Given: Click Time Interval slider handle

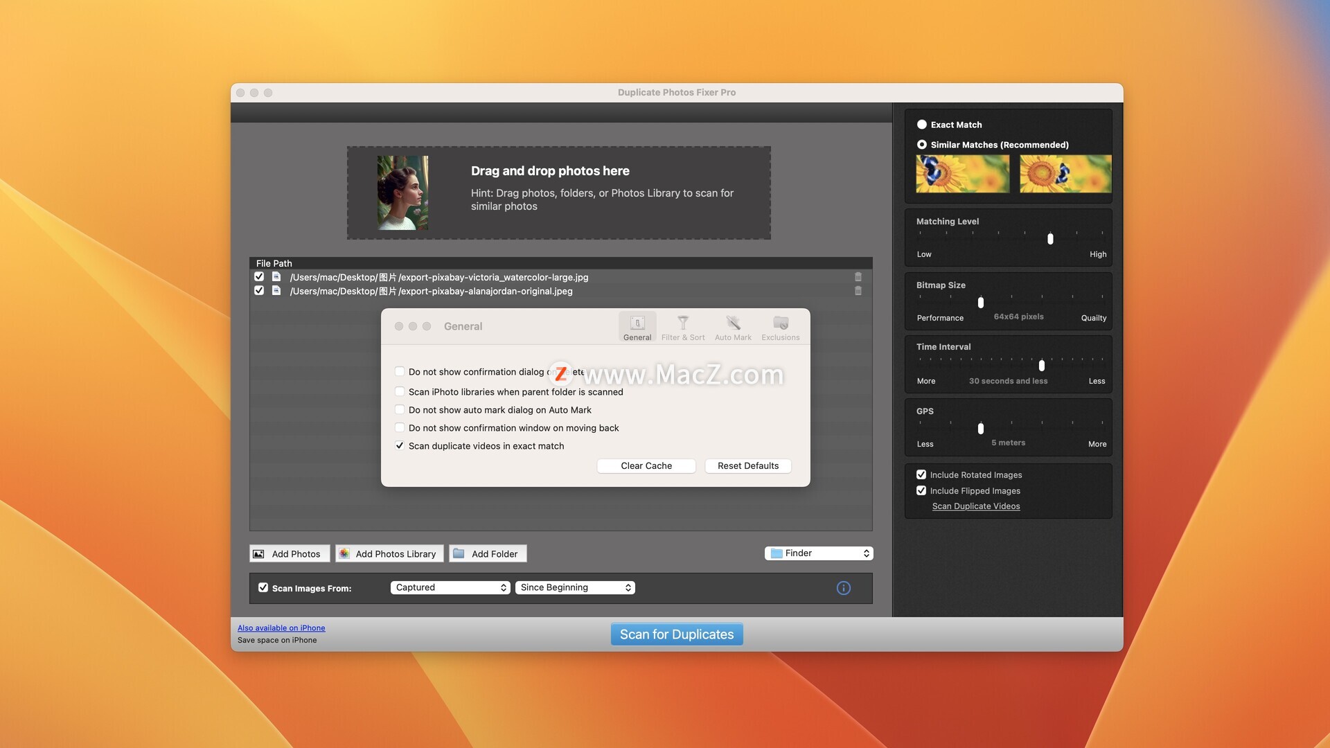Looking at the screenshot, I should pyautogui.click(x=1042, y=366).
